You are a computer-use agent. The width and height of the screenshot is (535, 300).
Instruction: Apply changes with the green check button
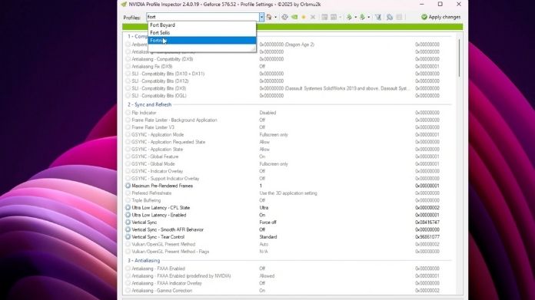(440, 17)
